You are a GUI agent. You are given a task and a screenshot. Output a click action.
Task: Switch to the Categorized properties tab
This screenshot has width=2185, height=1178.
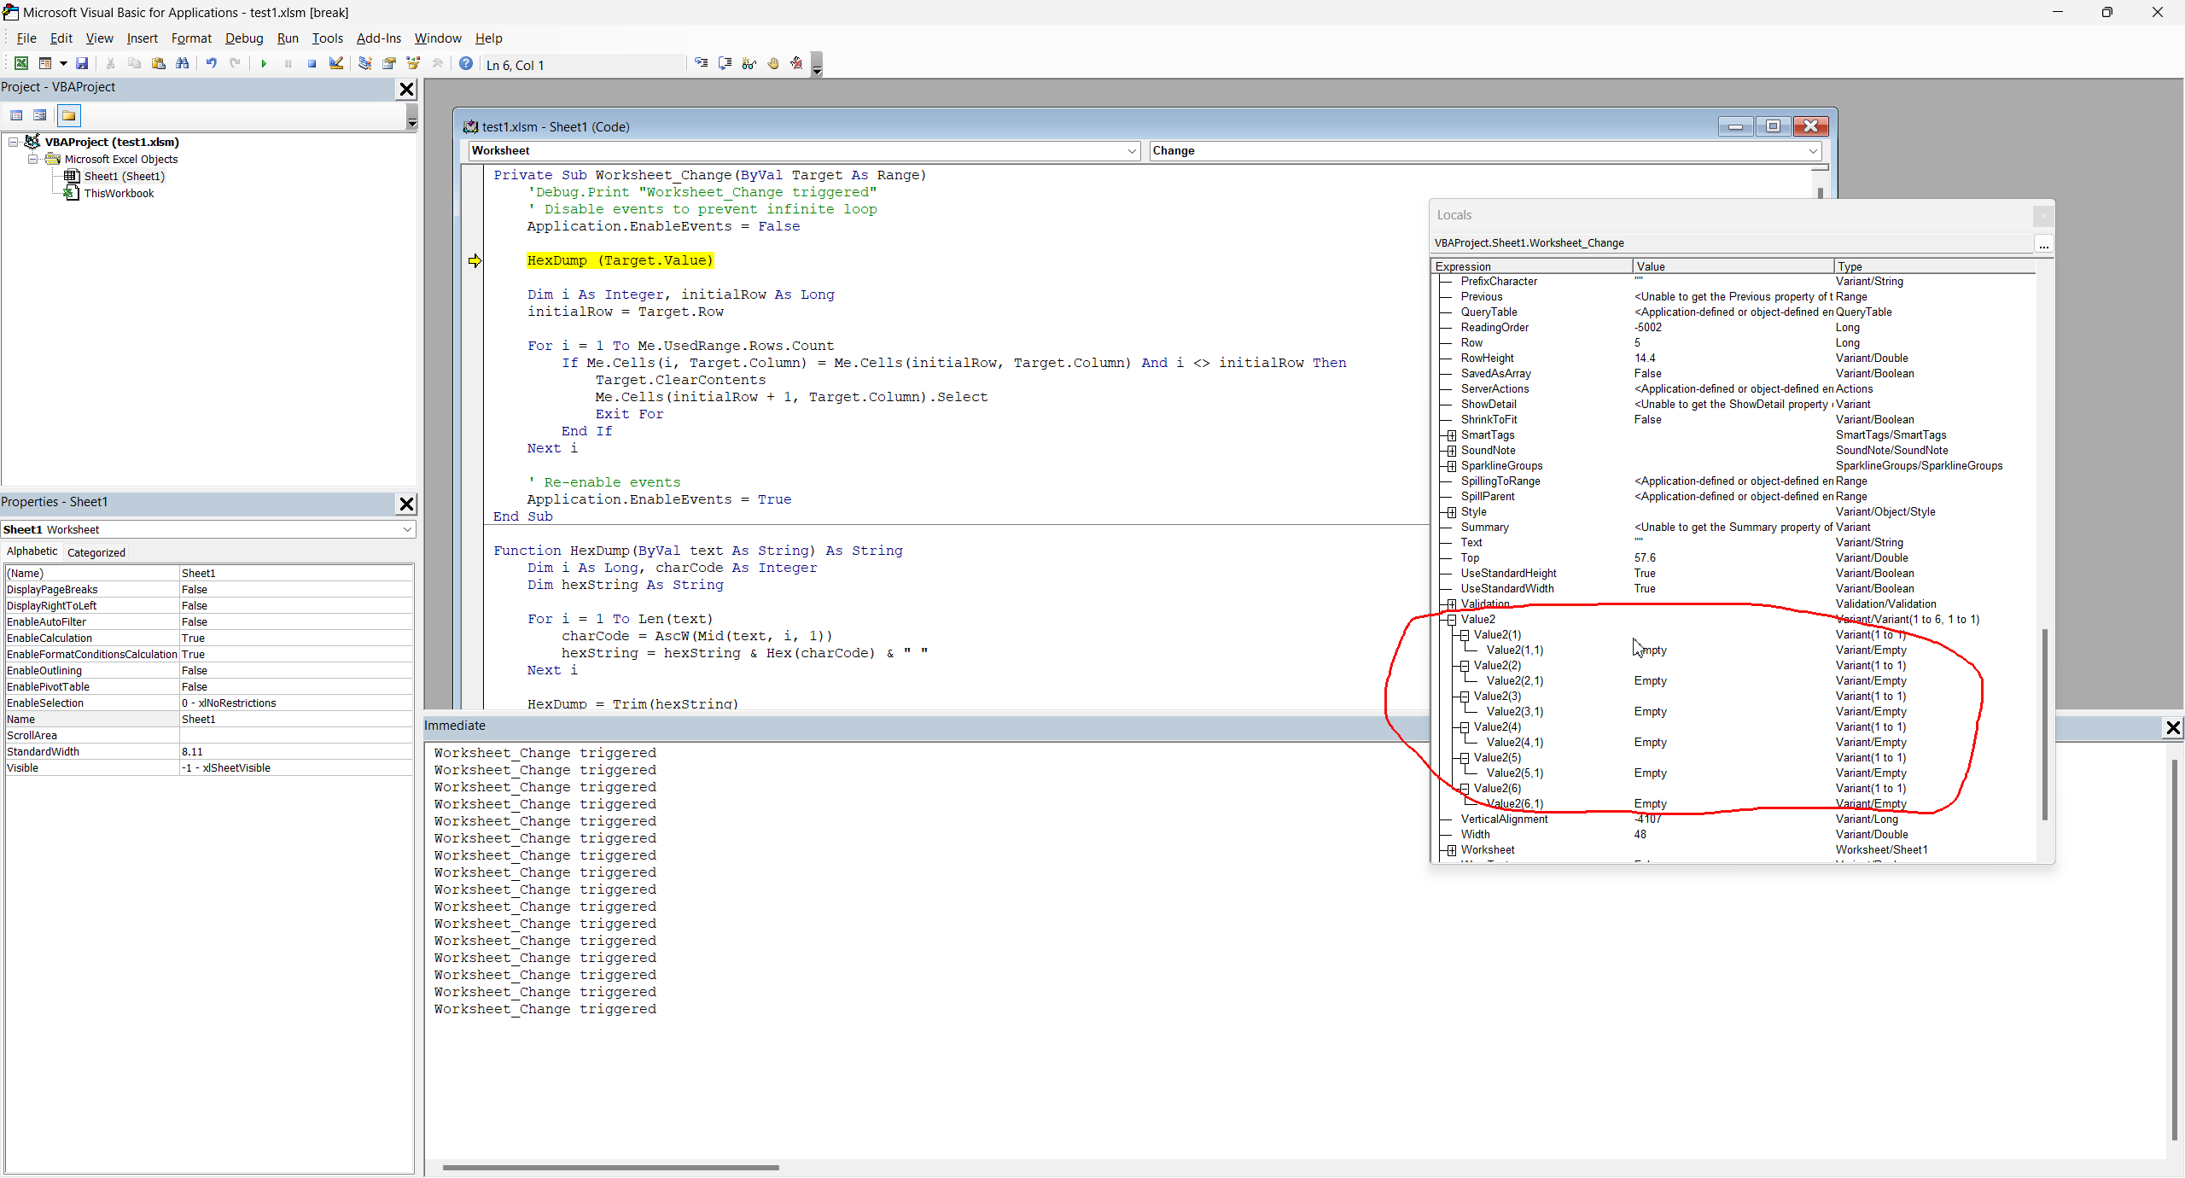pos(96,552)
